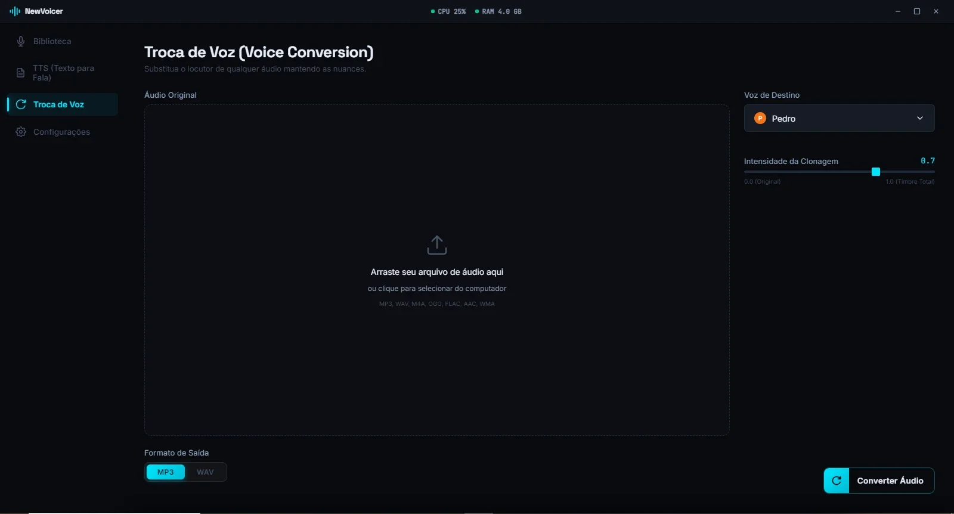The image size is (954, 514).
Task: Expand voice list with the chevron arrow
Action: click(x=920, y=118)
